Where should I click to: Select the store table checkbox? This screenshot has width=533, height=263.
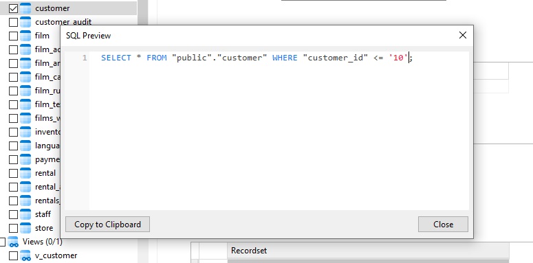pyautogui.click(x=13, y=228)
